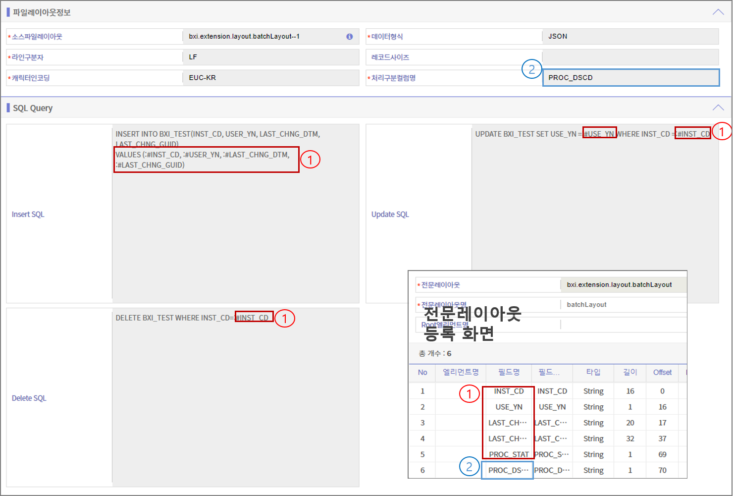Click the 레코드사이즈 input field
Viewport: 733px width, 496px height.
pyautogui.click(x=630, y=57)
